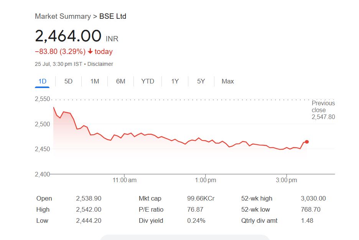
Task: Click the Market Summary breadcrumb link
Action: pos(62,16)
